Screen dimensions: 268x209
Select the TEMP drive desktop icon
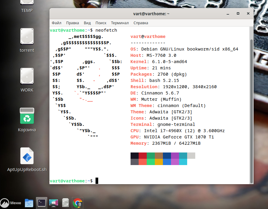(27, 6)
